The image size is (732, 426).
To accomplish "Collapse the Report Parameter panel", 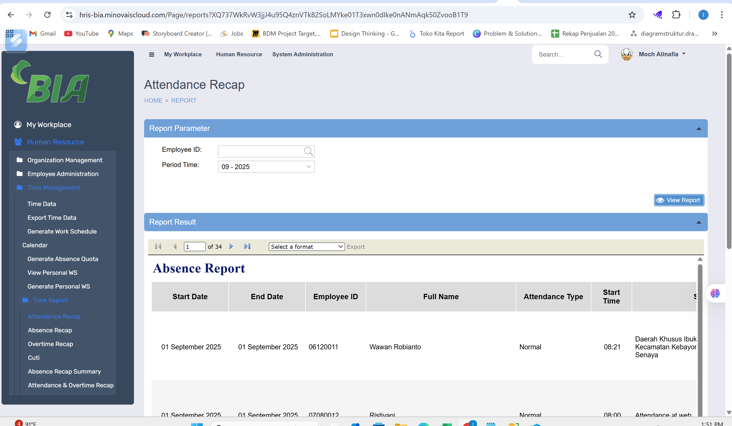I will coord(699,129).
